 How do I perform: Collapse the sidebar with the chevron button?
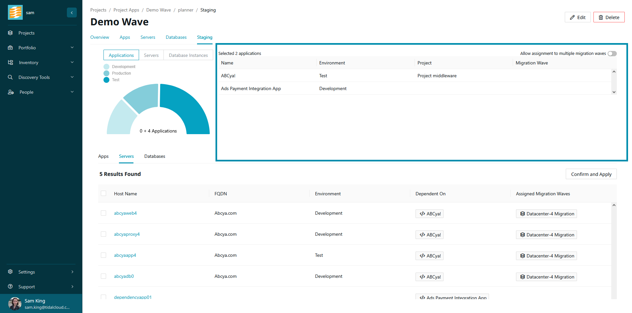tap(72, 12)
